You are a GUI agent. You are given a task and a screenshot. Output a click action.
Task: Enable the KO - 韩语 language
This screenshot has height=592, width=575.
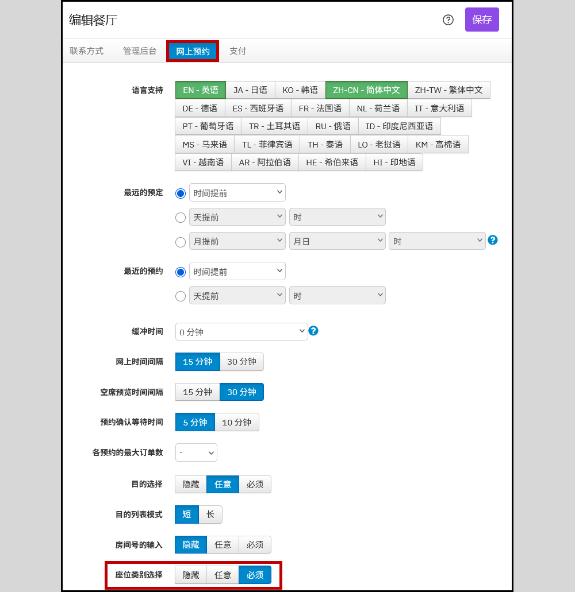point(300,90)
